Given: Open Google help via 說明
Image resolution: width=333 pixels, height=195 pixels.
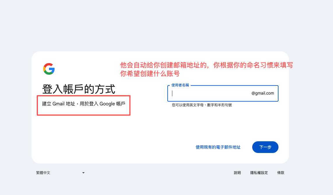Looking at the screenshot, I should tap(237, 173).
